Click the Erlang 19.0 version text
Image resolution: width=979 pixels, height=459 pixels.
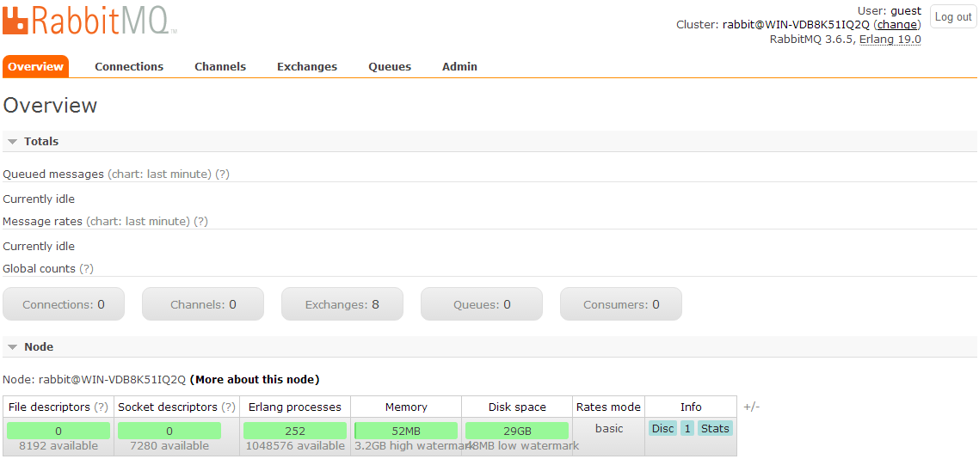(890, 40)
